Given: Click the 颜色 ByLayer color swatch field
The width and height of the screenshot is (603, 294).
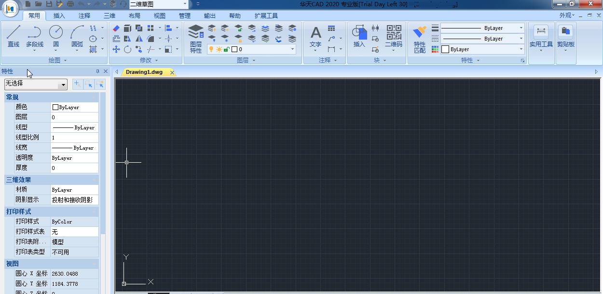Looking at the screenshot, I should (74, 107).
